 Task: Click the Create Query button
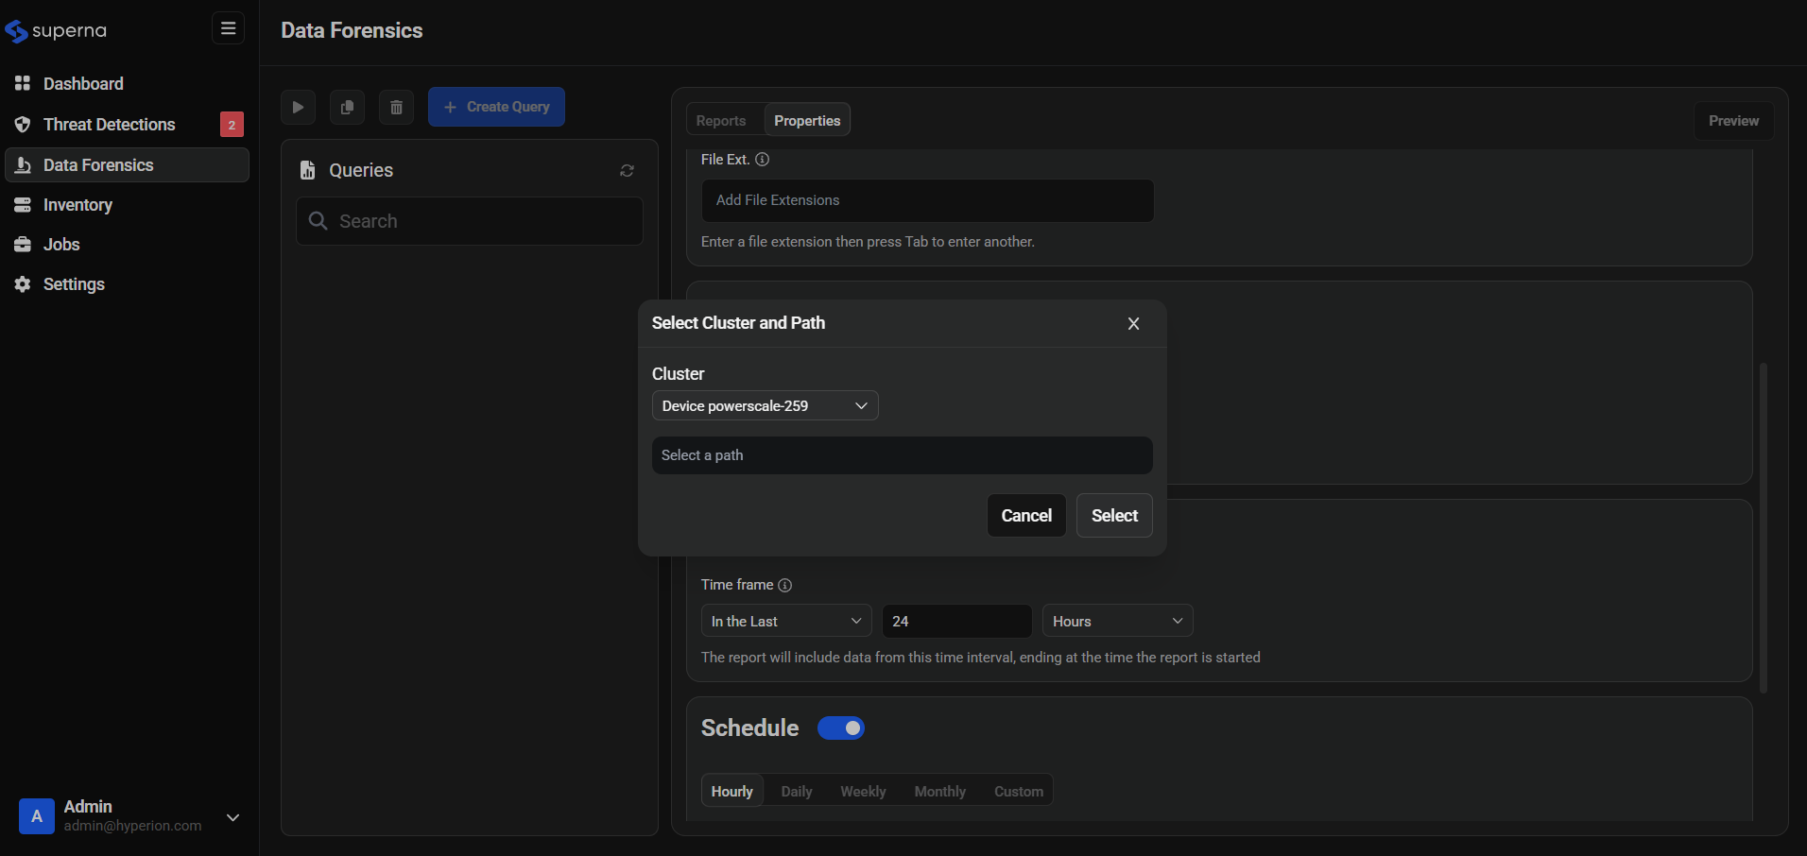pos(496,107)
